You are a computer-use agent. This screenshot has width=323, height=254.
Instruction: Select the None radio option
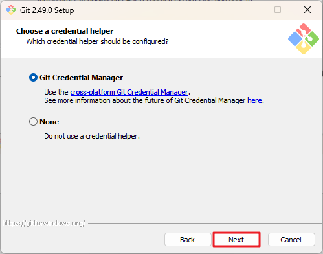(33, 122)
